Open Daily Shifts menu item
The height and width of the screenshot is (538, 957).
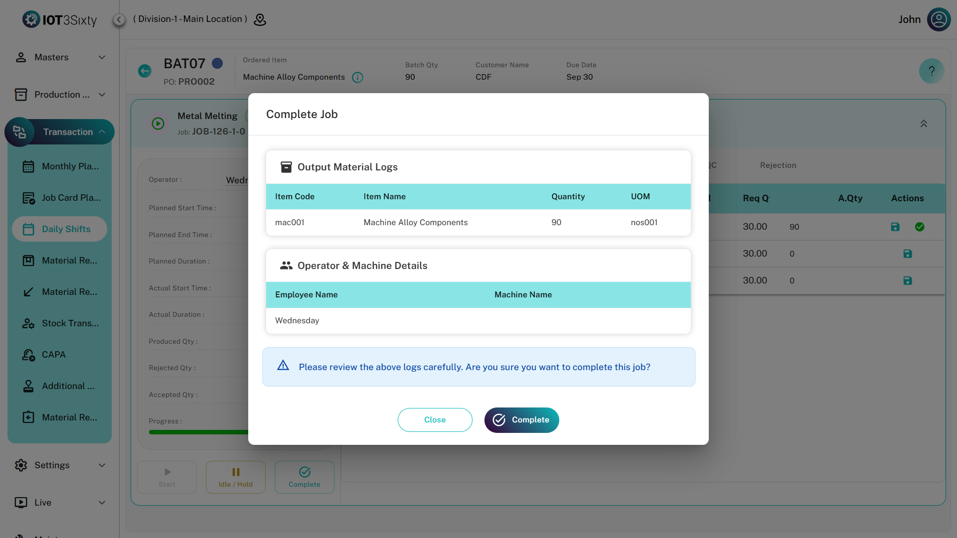tap(60, 229)
